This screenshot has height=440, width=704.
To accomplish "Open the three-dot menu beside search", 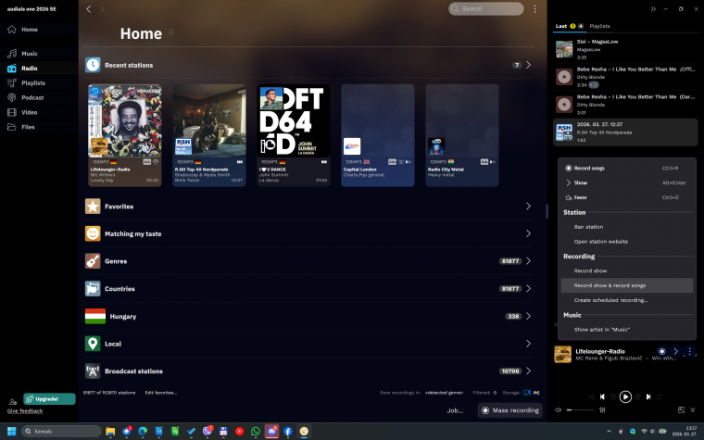I will tap(534, 9).
